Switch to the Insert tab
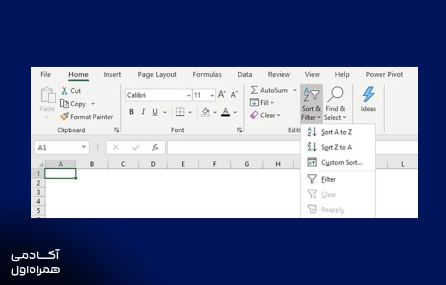 (x=112, y=75)
